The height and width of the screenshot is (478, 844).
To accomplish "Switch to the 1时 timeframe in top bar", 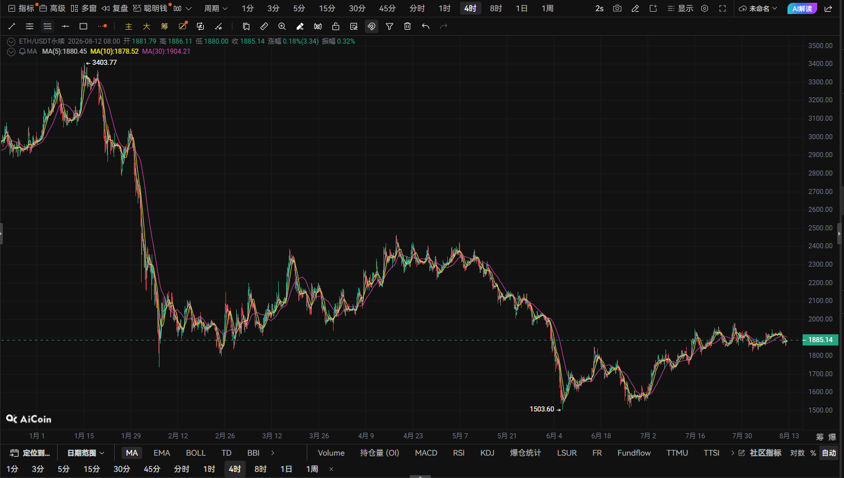I will coord(444,8).
